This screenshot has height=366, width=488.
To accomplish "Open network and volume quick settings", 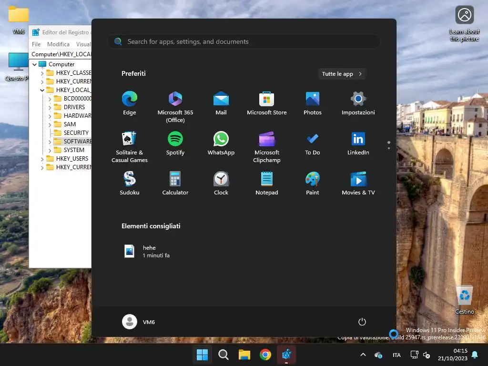I will (x=420, y=355).
